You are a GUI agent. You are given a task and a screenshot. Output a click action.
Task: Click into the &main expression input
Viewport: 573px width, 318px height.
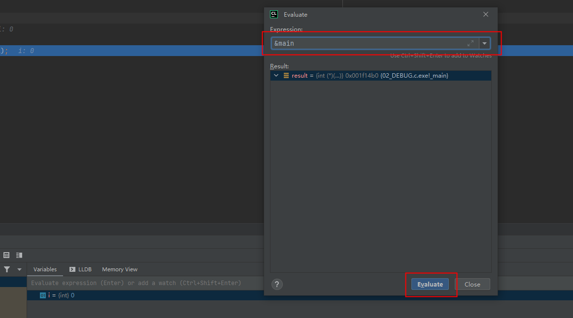click(369, 43)
